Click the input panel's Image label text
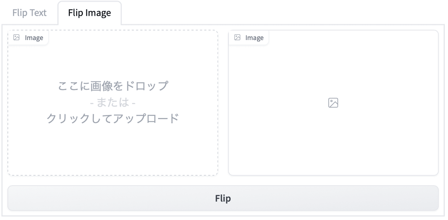This screenshot has height=220, width=448. (34, 38)
